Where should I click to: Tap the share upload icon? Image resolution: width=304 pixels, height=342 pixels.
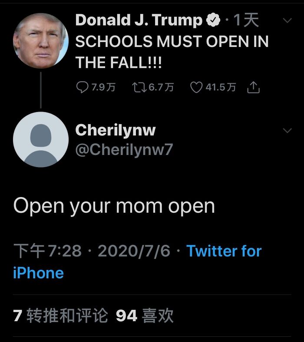point(253,87)
